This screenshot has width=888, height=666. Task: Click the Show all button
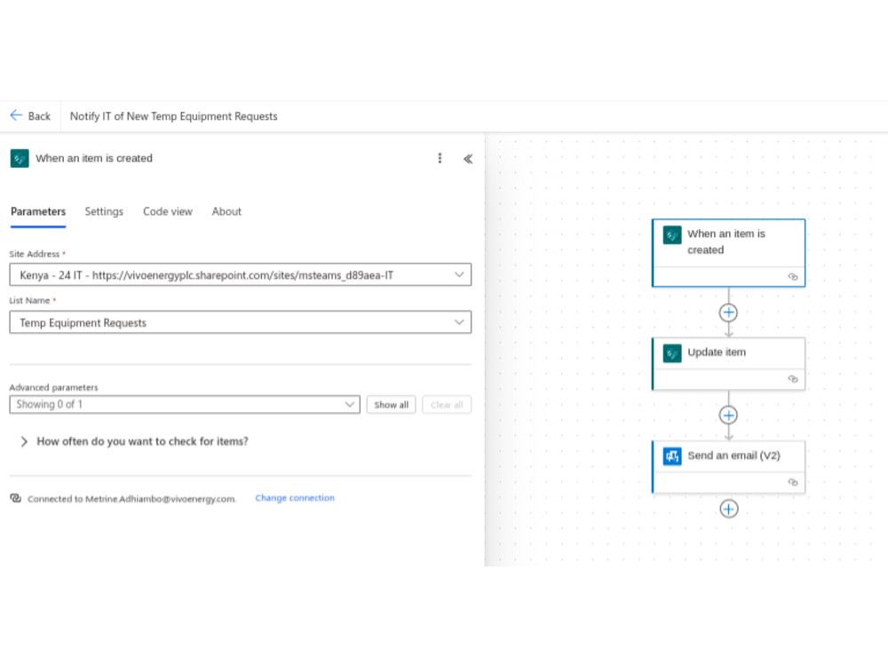pyautogui.click(x=391, y=404)
